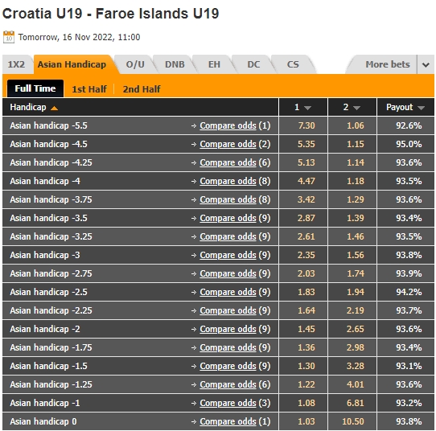436x431 pixels.
Task: Click the arrow icon before Asian handicap -5.5 compare odds
Action: point(194,126)
